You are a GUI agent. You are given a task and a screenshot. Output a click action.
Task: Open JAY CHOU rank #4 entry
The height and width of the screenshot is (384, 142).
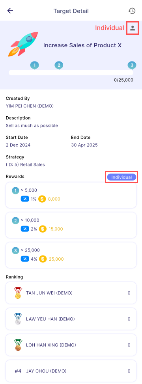click(x=71, y=371)
